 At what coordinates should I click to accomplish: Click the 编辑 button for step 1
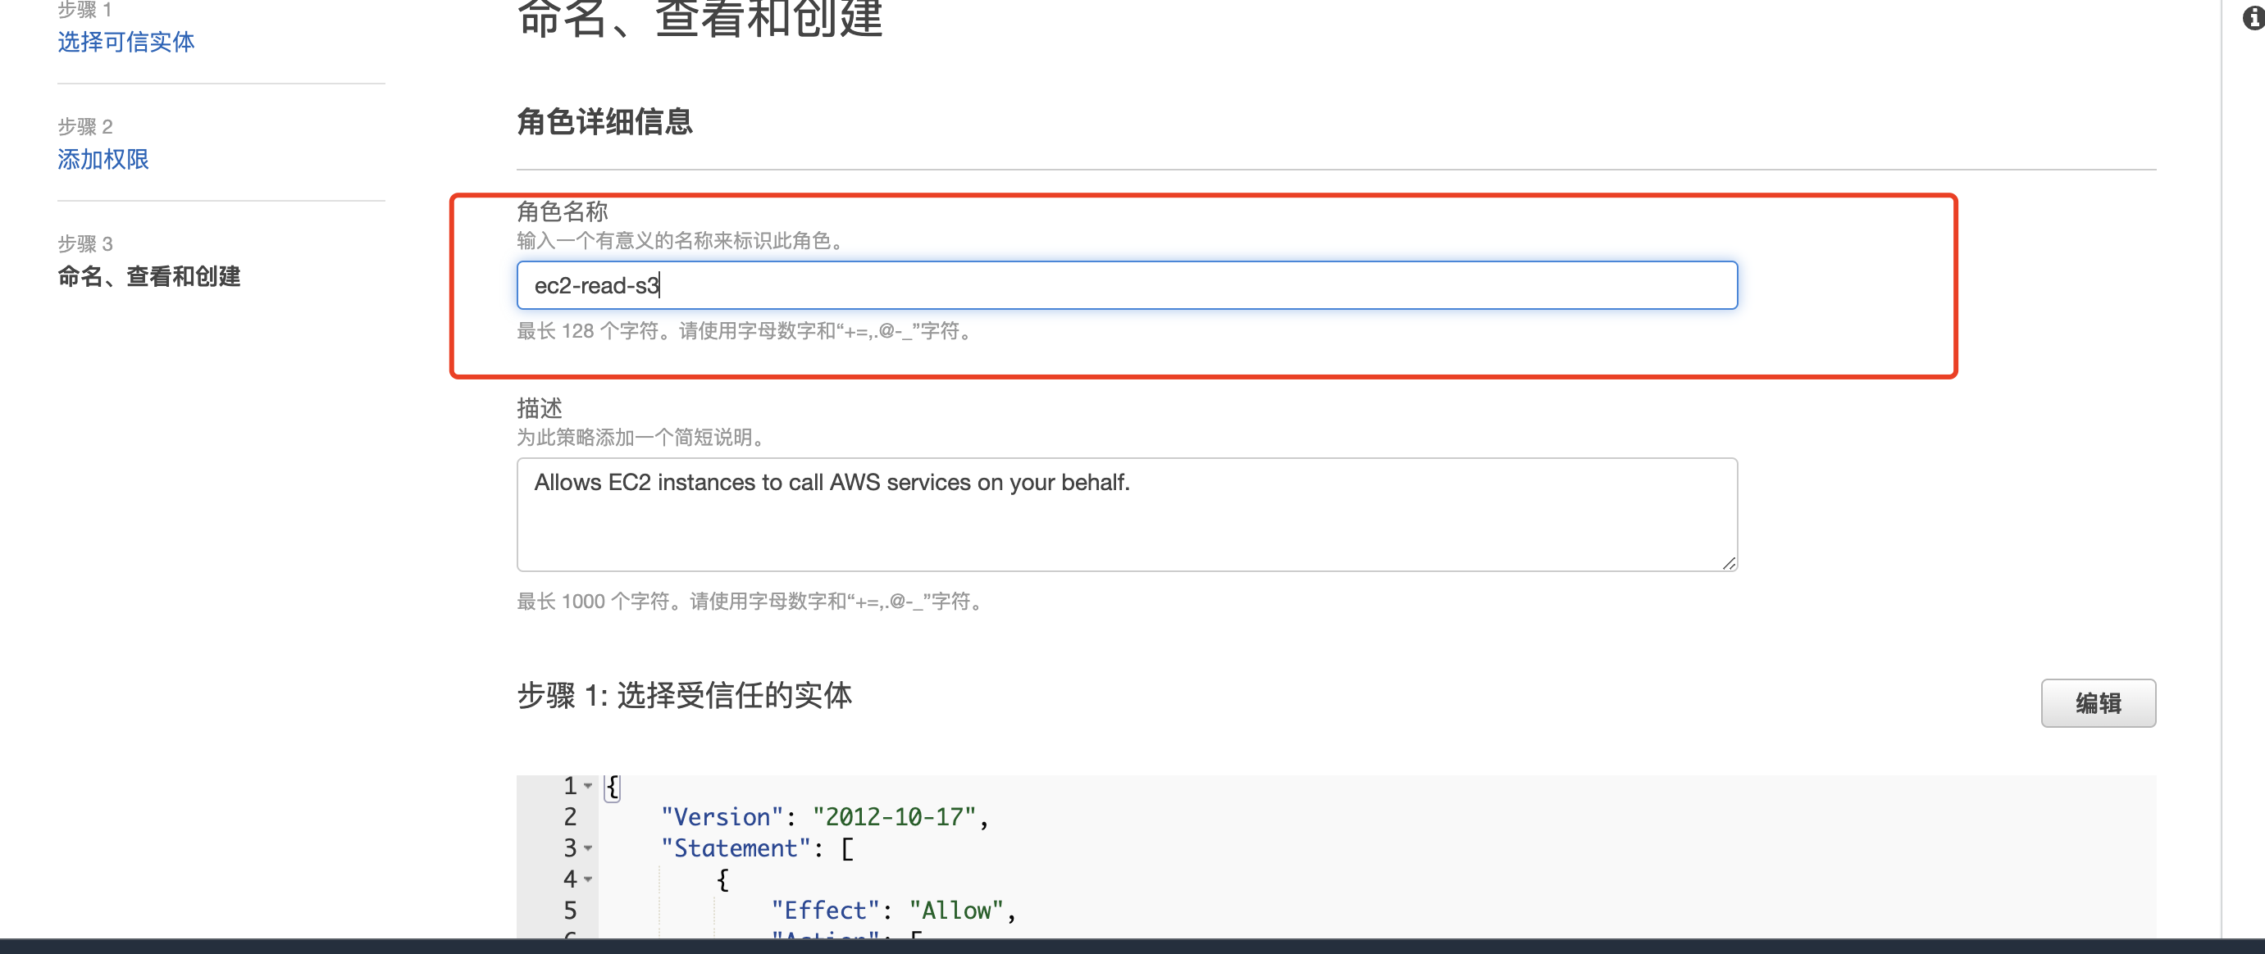point(2097,702)
